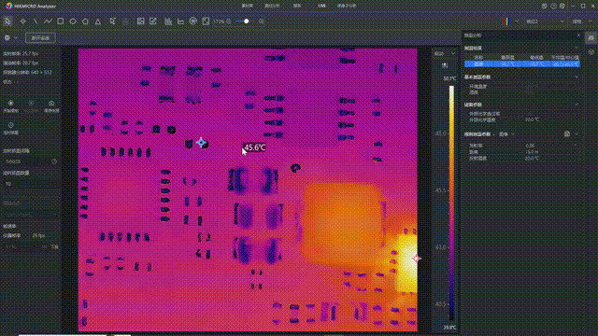The width and height of the screenshot is (598, 336).
Task: Click the grid layout toolbar icon
Action: pyautogui.click(x=141, y=21)
